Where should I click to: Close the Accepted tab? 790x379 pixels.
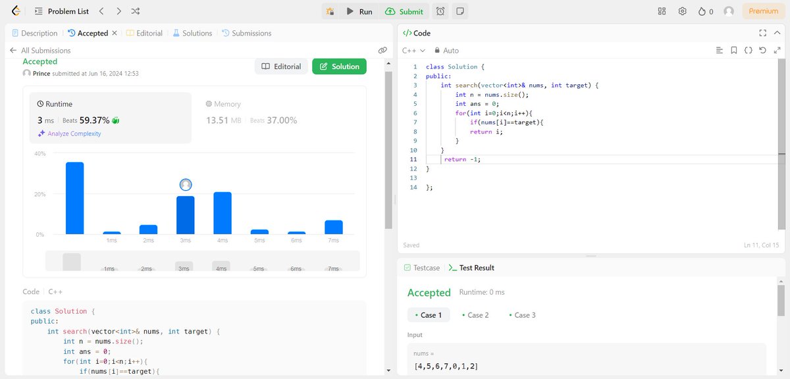pyautogui.click(x=115, y=33)
